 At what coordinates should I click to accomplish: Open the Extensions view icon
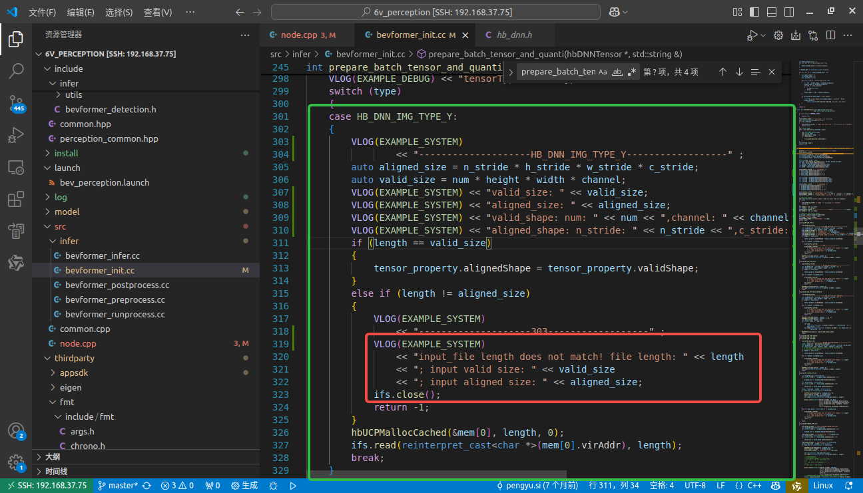pyautogui.click(x=16, y=200)
